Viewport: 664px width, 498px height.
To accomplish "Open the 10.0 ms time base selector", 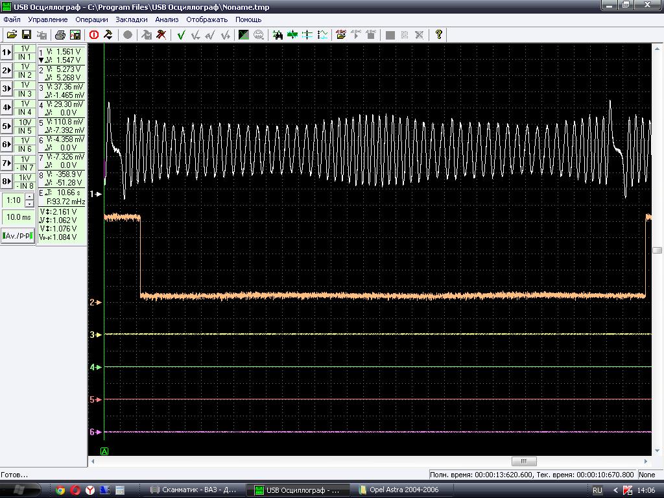I will pyautogui.click(x=19, y=217).
